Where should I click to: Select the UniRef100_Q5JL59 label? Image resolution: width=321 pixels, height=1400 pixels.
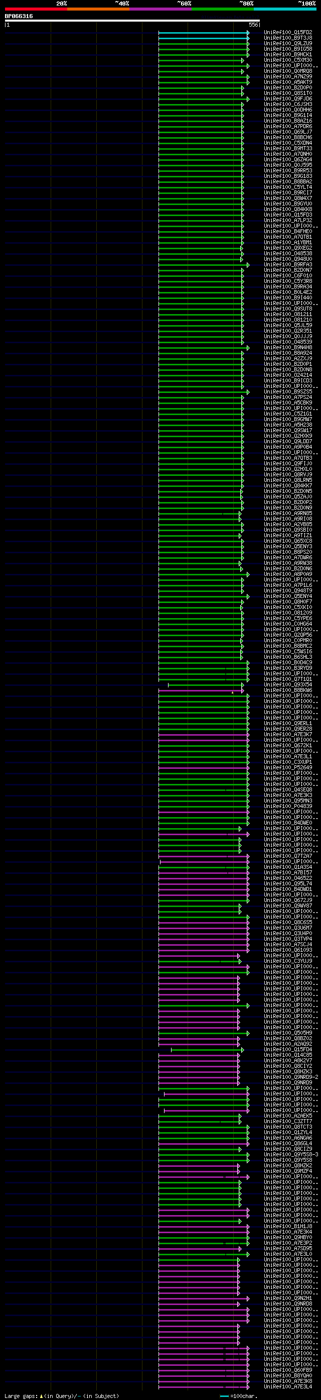click(288, 326)
